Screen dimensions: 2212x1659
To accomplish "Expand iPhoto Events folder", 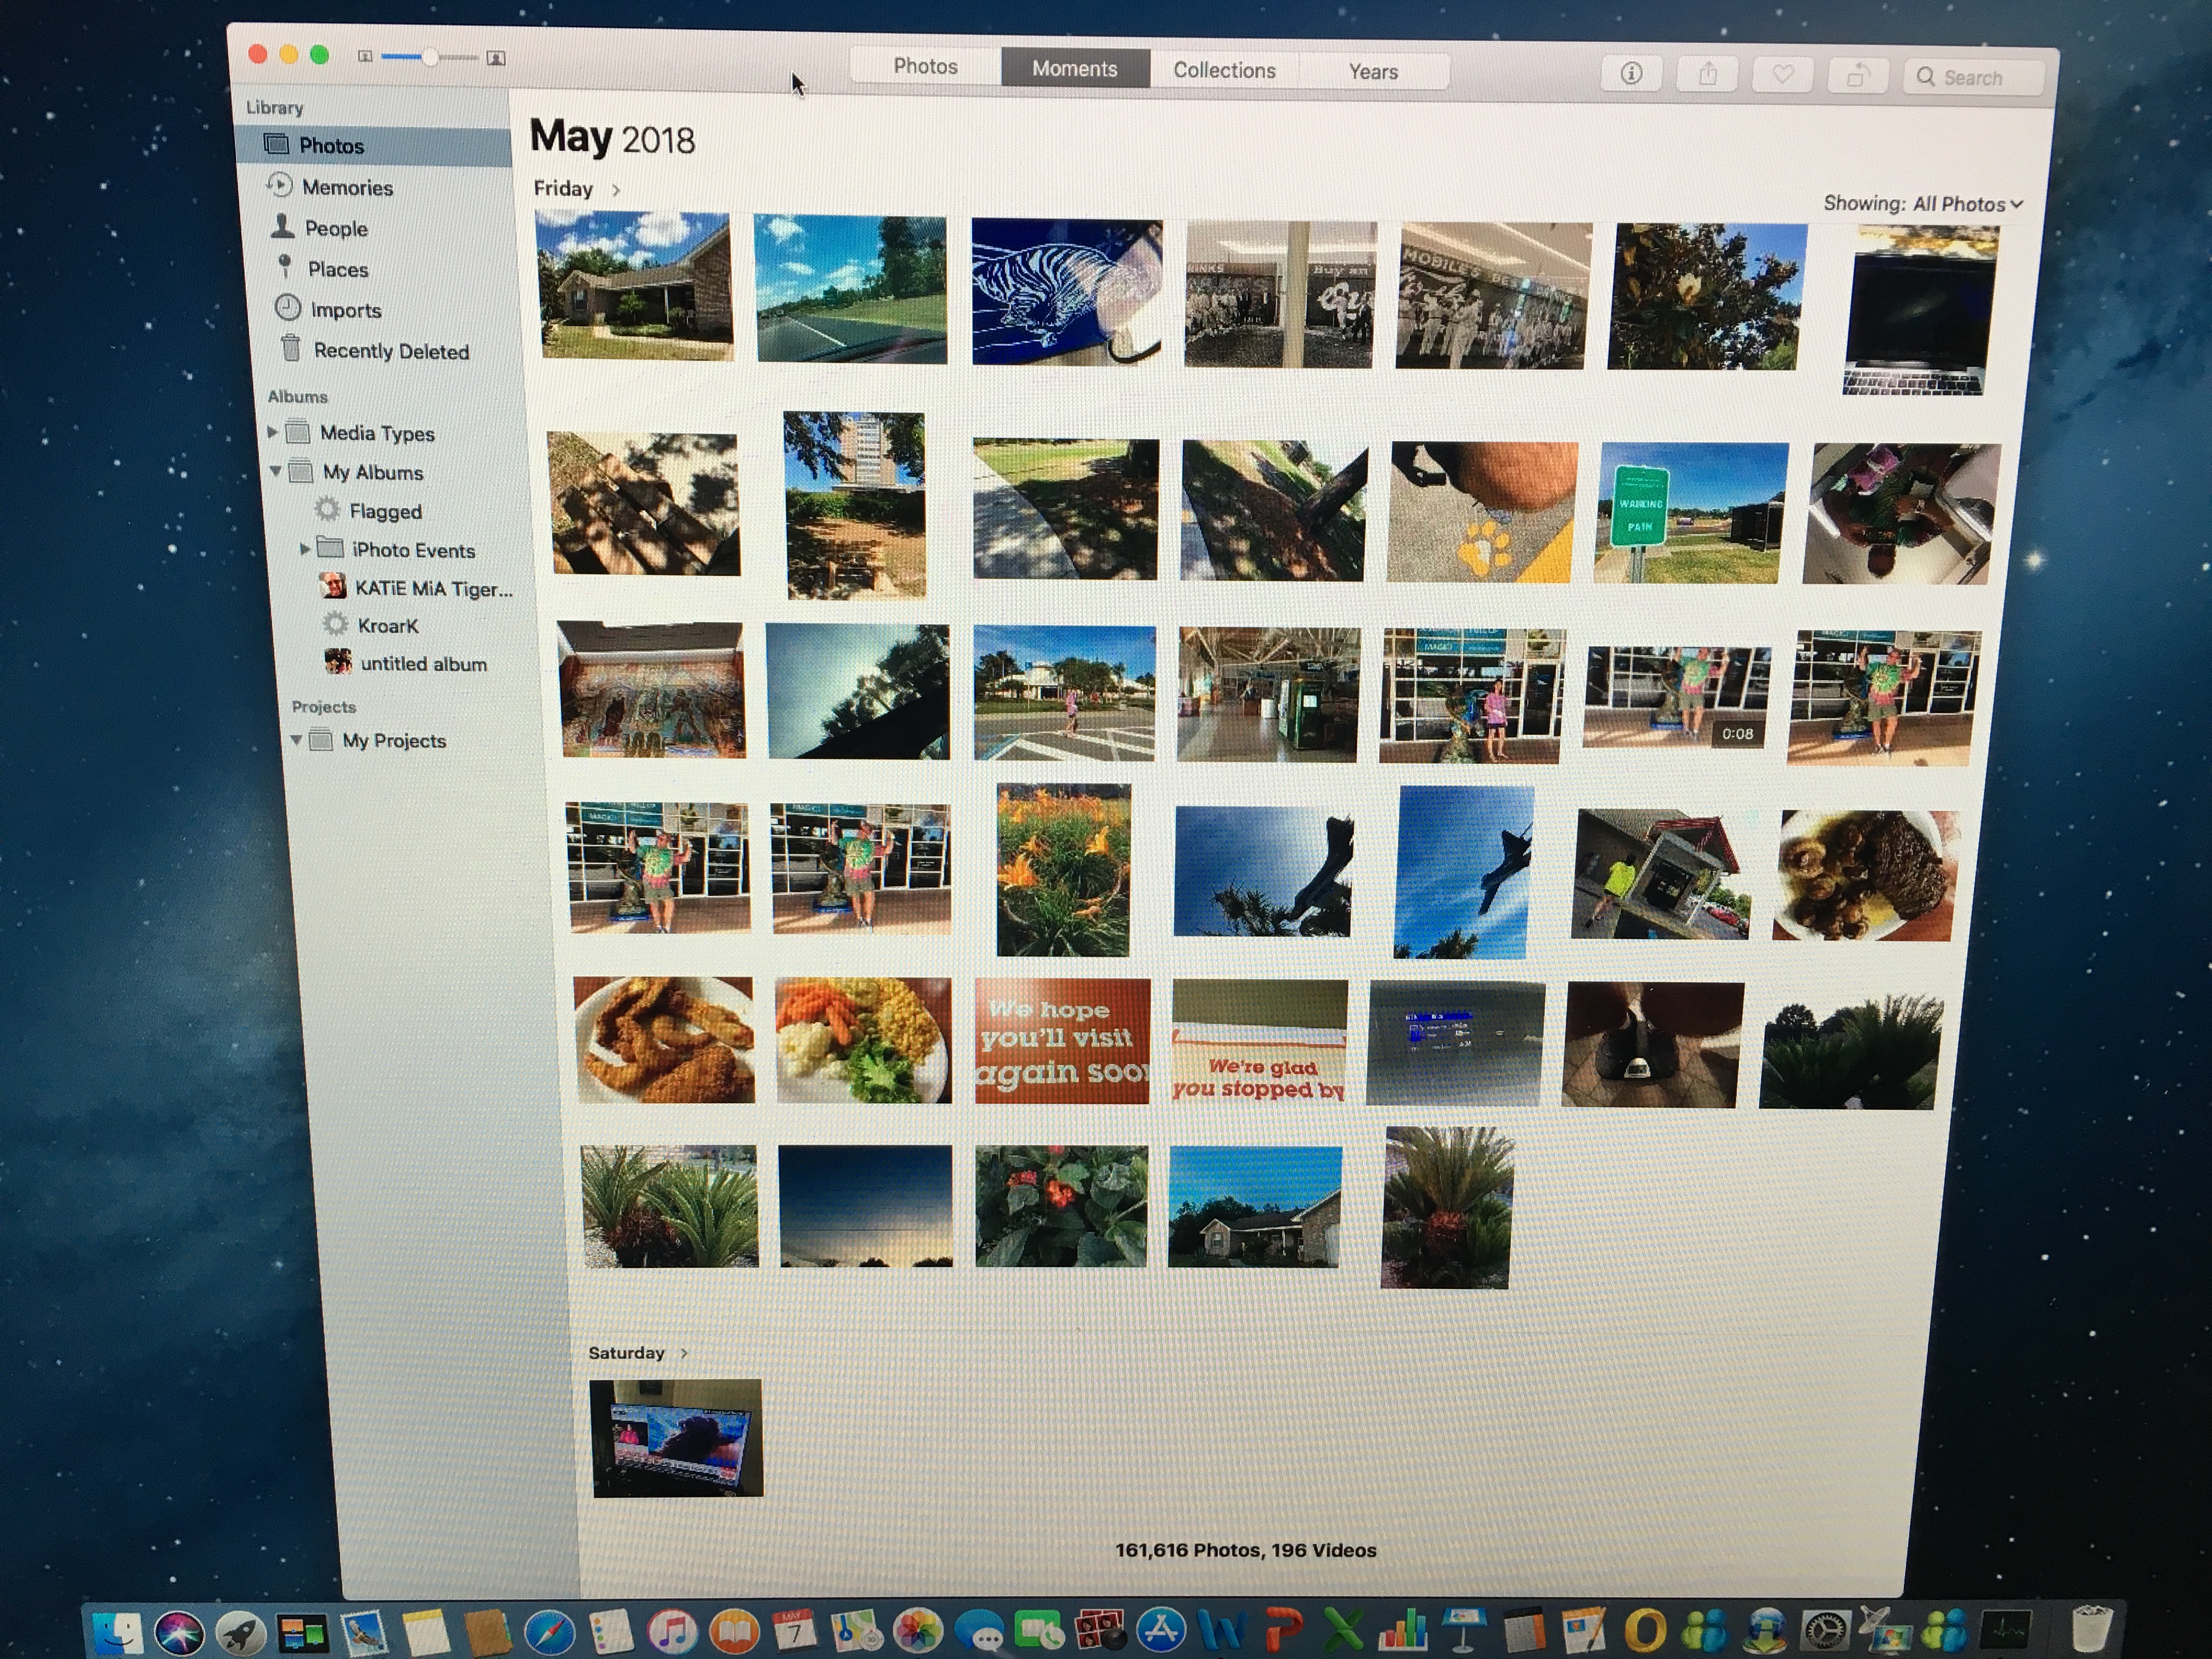I will point(304,548).
